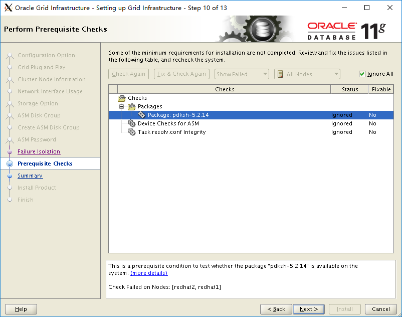
Task: Select the Packages tree node label
Action: click(150, 106)
